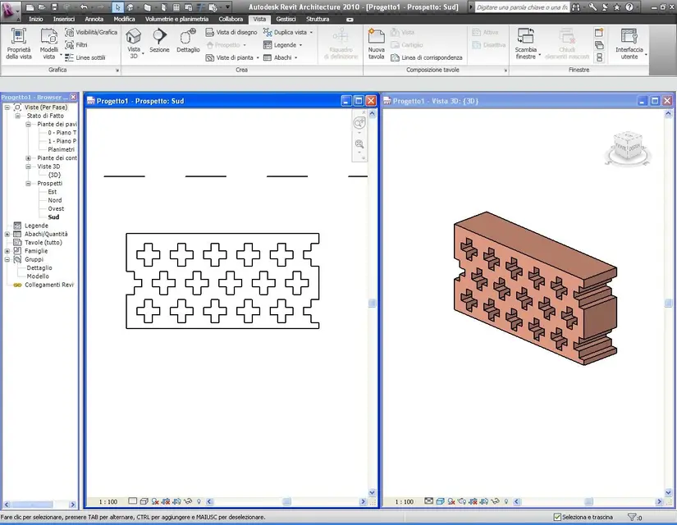Viewport: 677px width, 525px height.
Task: Select the Nord elevation view
Action: point(55,200)
